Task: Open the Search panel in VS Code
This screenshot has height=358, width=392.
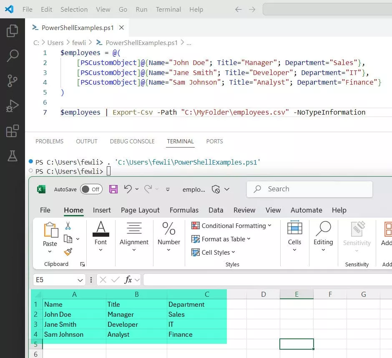Action: tap(13, 55)
